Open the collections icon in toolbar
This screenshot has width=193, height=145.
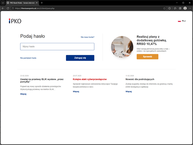tap(180, 9)
